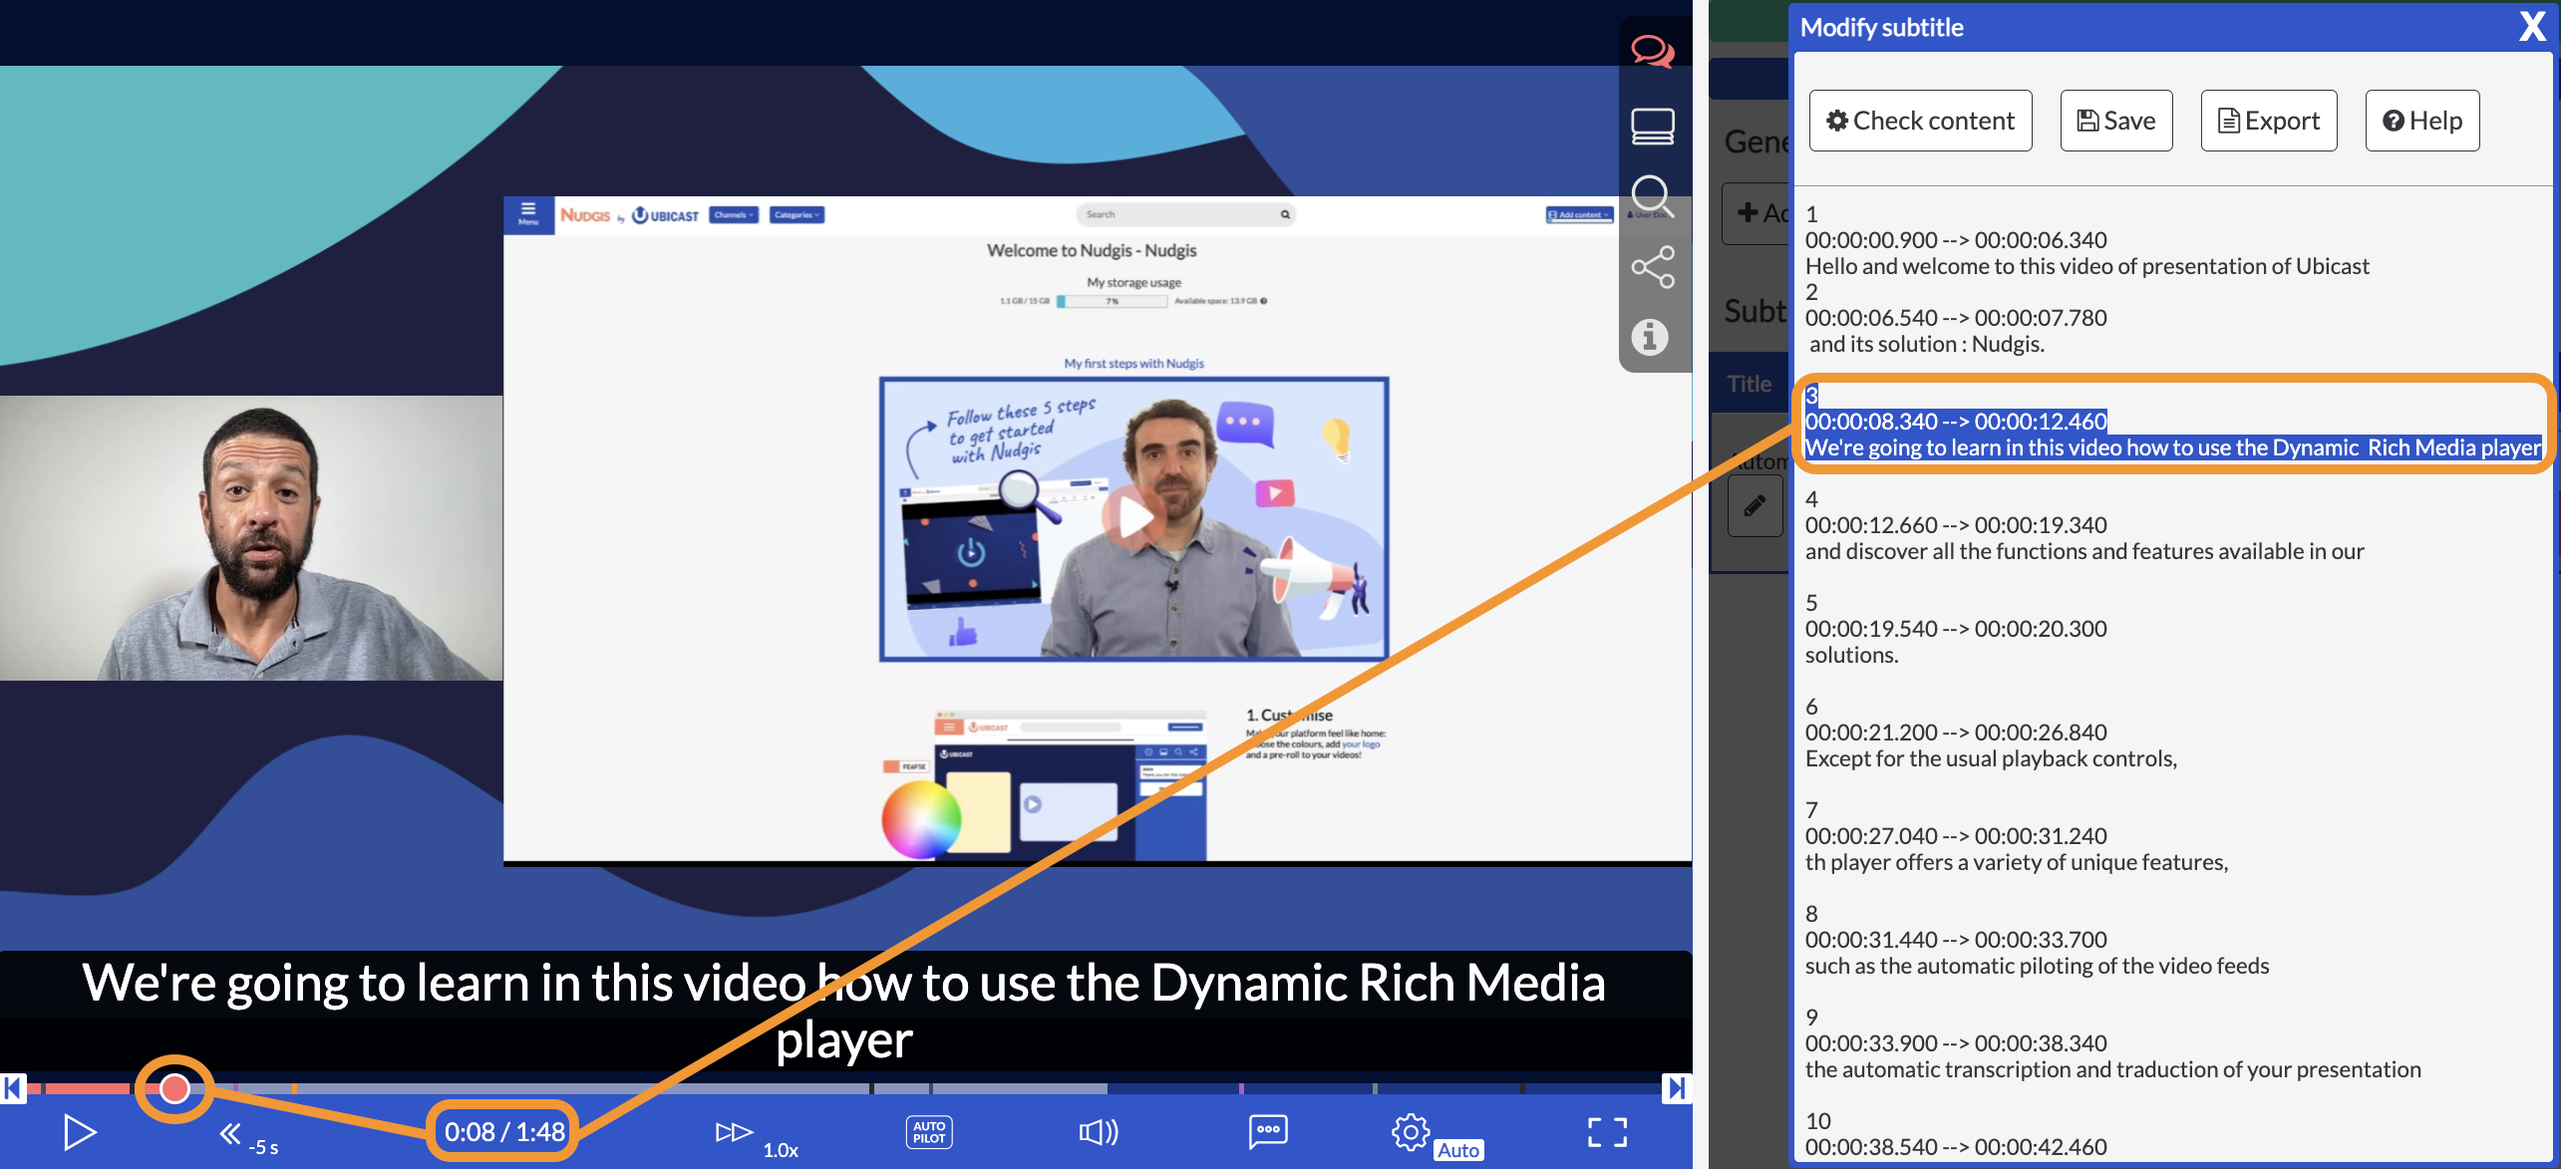This screenshot has width=2561, height=1169.
Task: Save the subtitle changes
Action: coord(2115,121)
